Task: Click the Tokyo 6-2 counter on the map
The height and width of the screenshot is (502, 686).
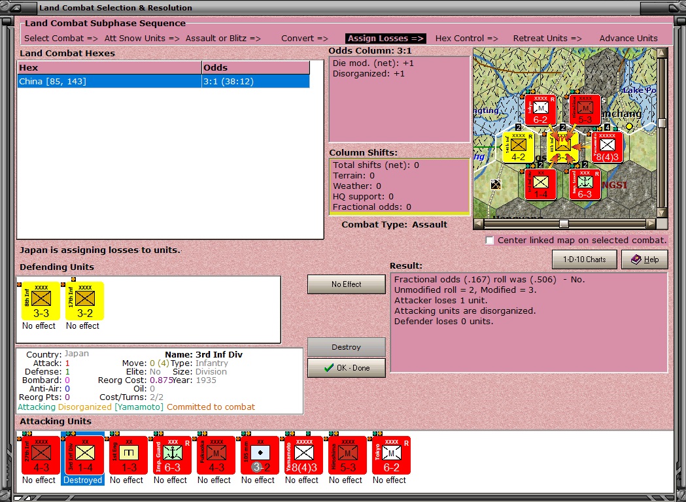Action: point(540,110)
